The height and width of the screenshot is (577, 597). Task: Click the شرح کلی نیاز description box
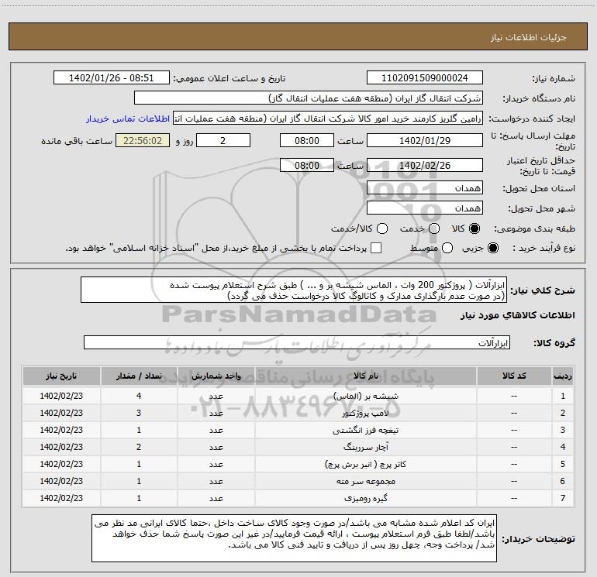click(294, 290)
